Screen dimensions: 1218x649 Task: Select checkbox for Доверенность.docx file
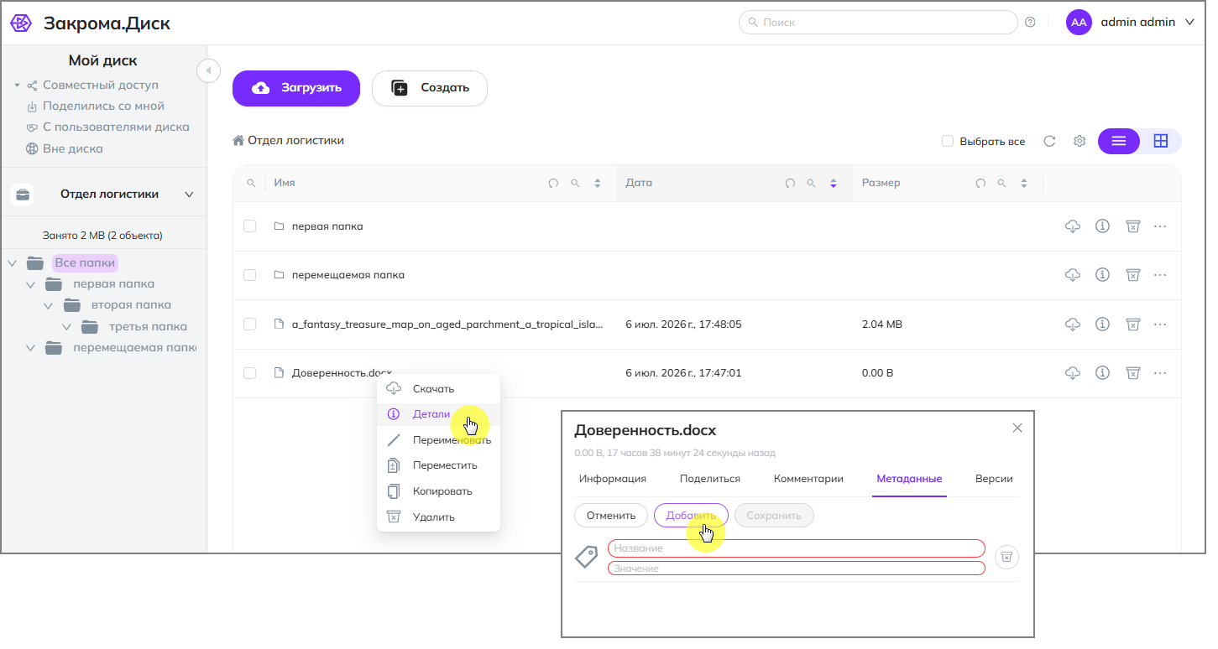(249, 373)
